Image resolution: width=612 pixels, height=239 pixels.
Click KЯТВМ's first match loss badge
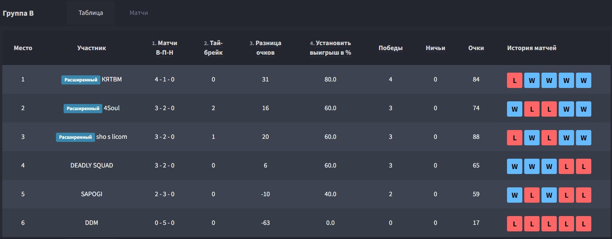pos(515,80)
